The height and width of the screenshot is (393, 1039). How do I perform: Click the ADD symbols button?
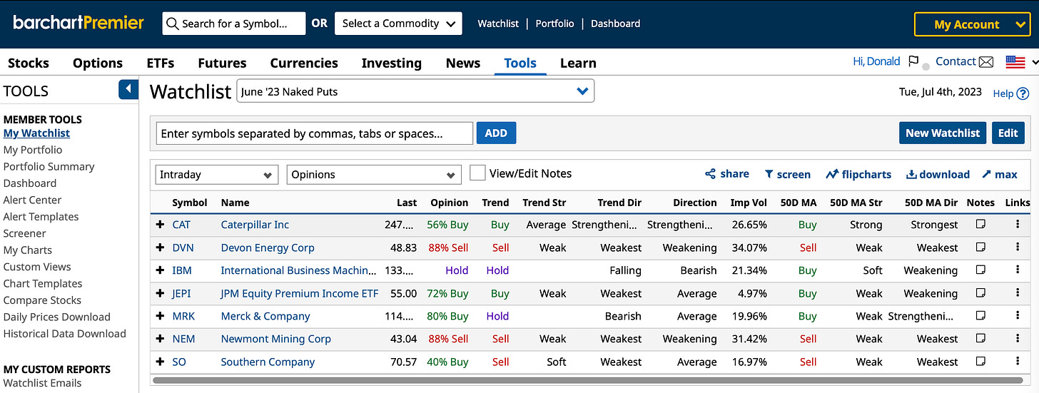tap(496, 133)
